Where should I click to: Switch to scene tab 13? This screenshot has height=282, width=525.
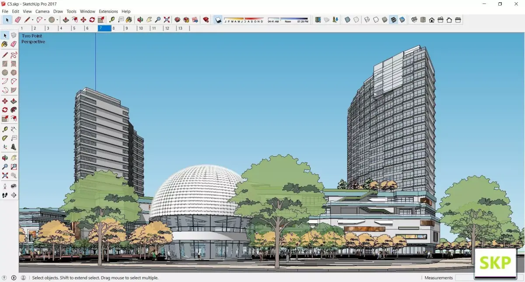[x=183, y=28]
